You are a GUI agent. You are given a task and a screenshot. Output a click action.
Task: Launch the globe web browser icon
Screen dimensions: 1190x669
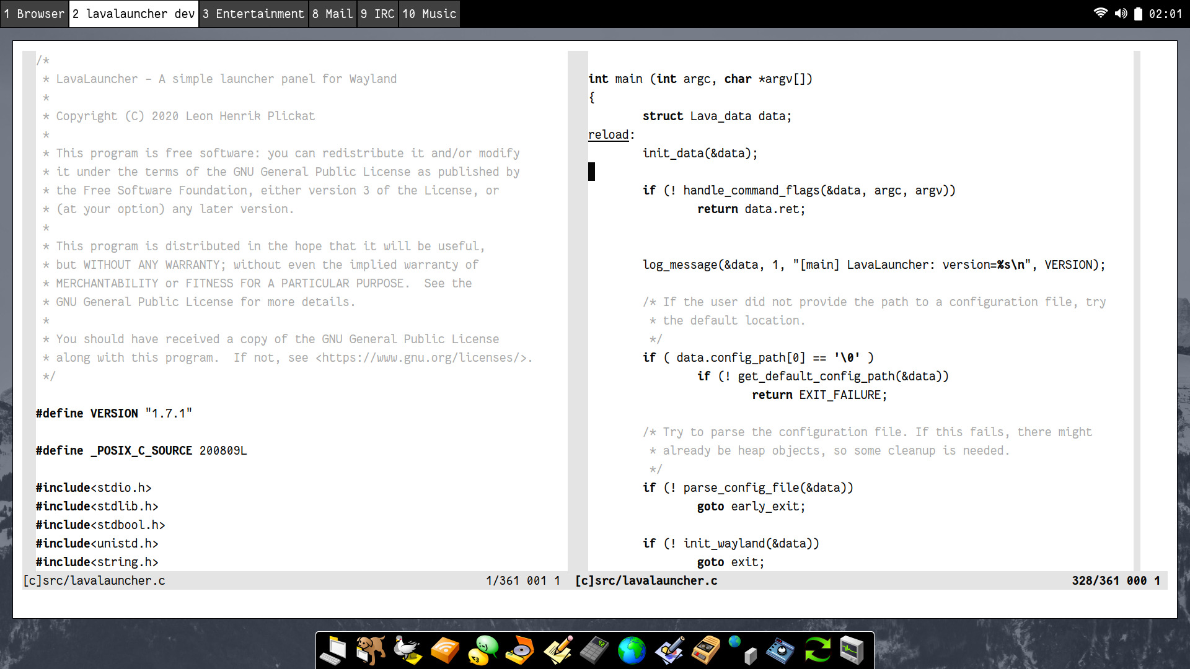point(632,650)
